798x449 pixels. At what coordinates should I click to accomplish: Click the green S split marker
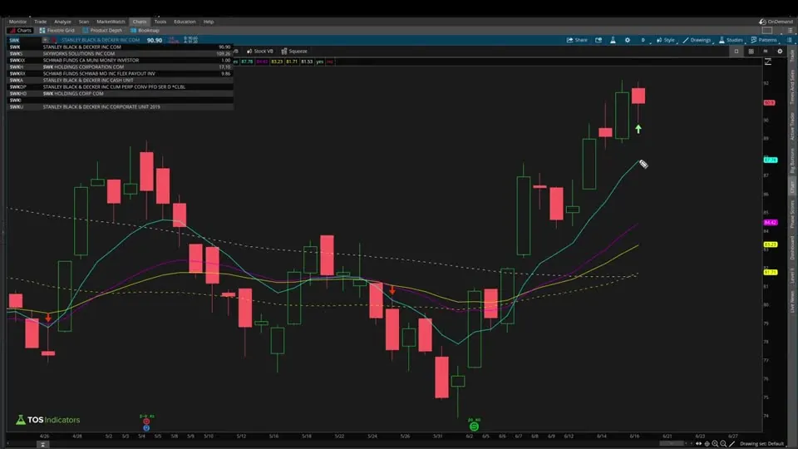(474, 427)
